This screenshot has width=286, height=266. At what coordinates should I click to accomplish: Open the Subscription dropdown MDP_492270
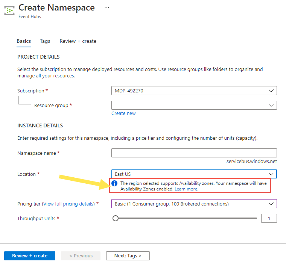(194, 91)
